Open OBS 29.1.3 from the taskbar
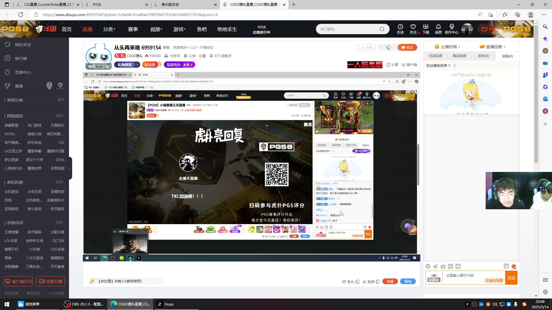 tap(83, 304)
